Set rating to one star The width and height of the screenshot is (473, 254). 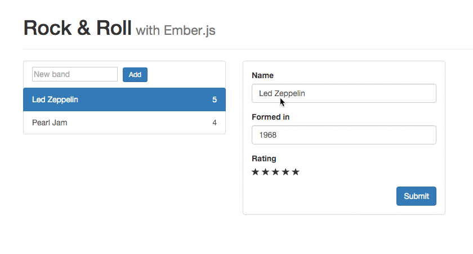(x=256, y=172)
